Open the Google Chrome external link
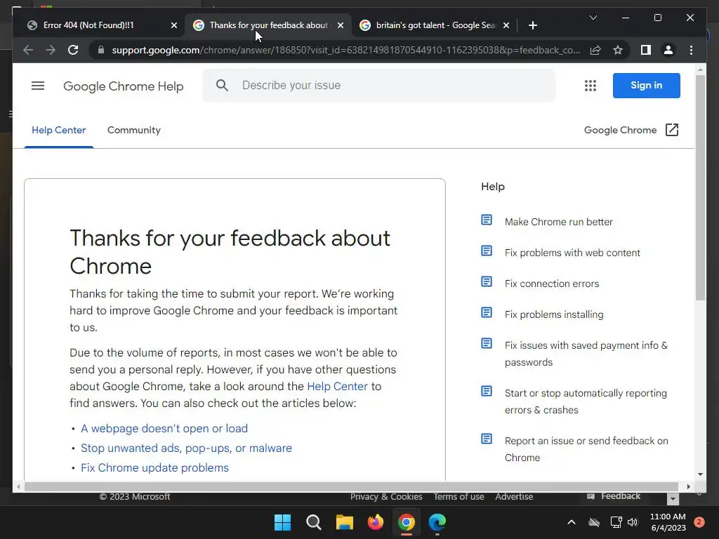 [631, 130]
